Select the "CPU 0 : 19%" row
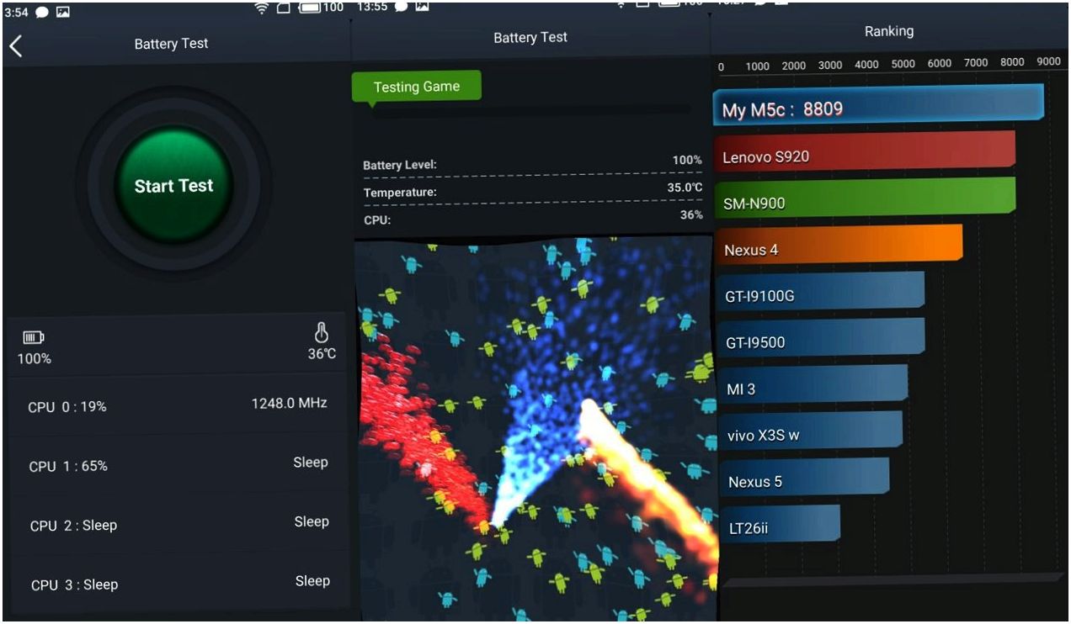 click(177, 406)
